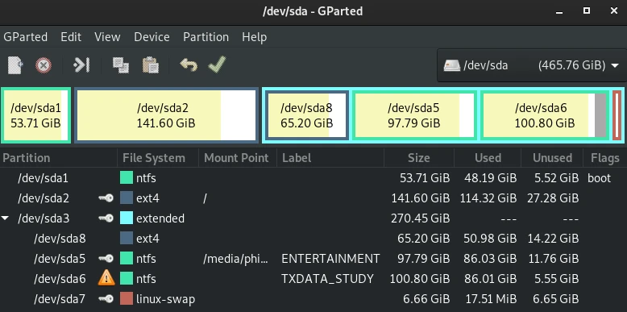Viewport: 627px width, 312px height.
Task: Click the TXDATA_STUDY label cell
Action: point(327,278)
